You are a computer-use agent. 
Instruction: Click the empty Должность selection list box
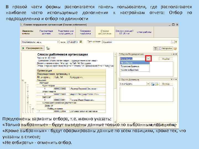tap(146, 94)
